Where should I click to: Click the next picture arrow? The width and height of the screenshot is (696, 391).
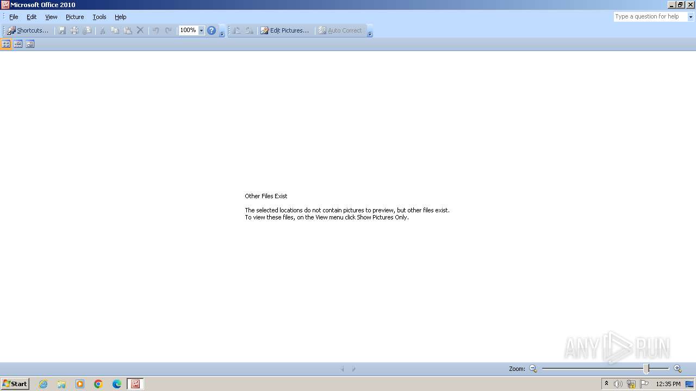tap(353, 369)
